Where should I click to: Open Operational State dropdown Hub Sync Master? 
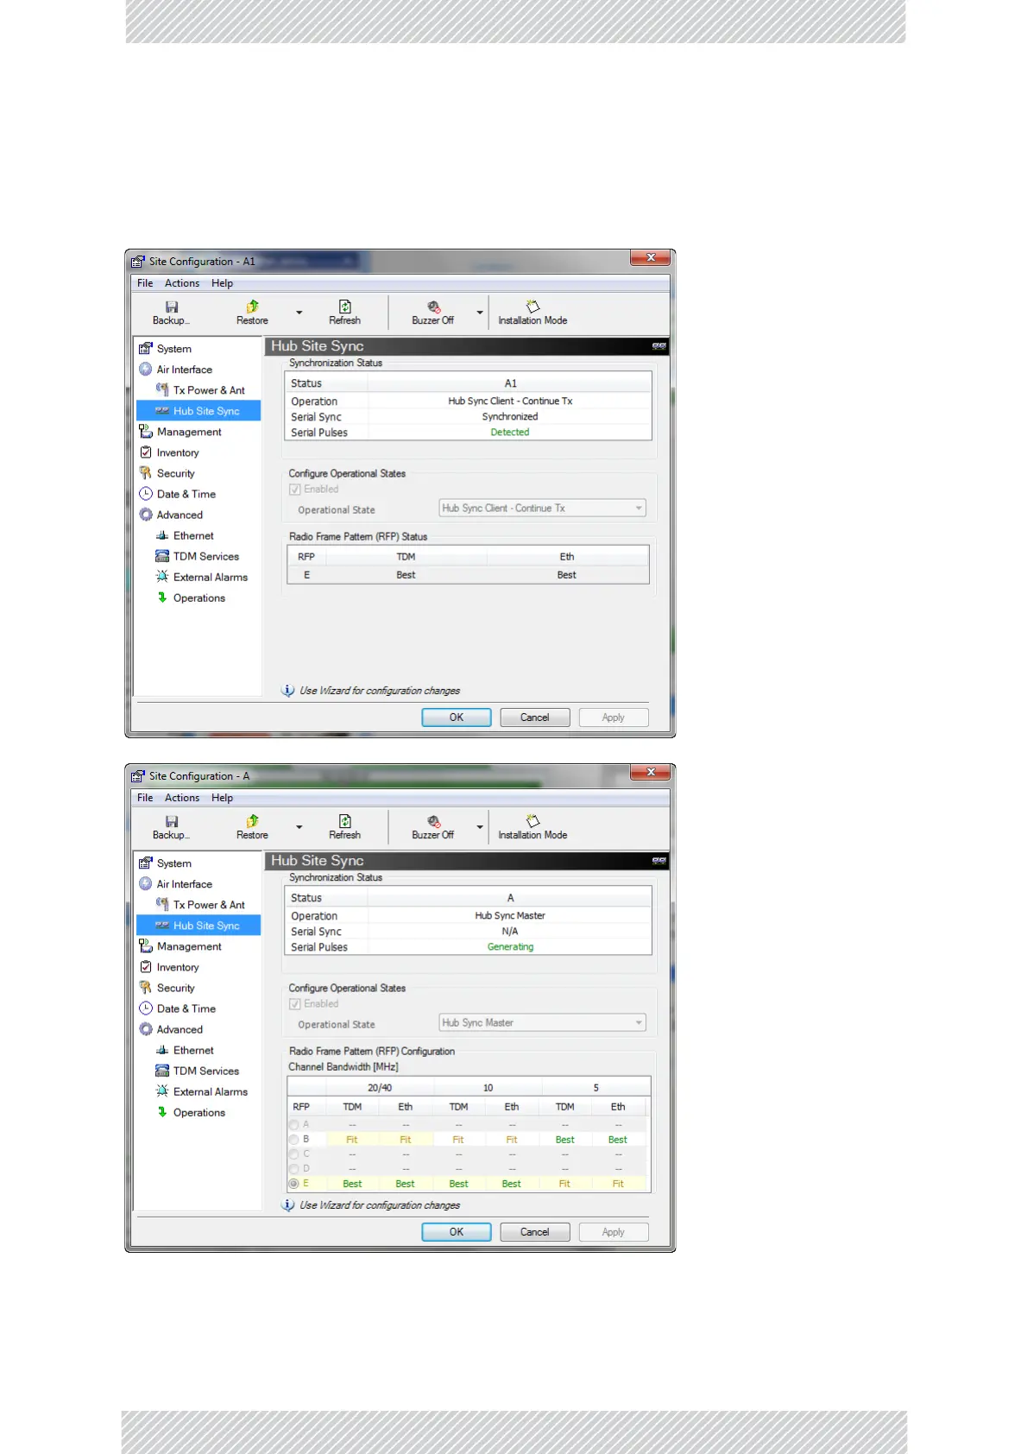(542, 1023)
